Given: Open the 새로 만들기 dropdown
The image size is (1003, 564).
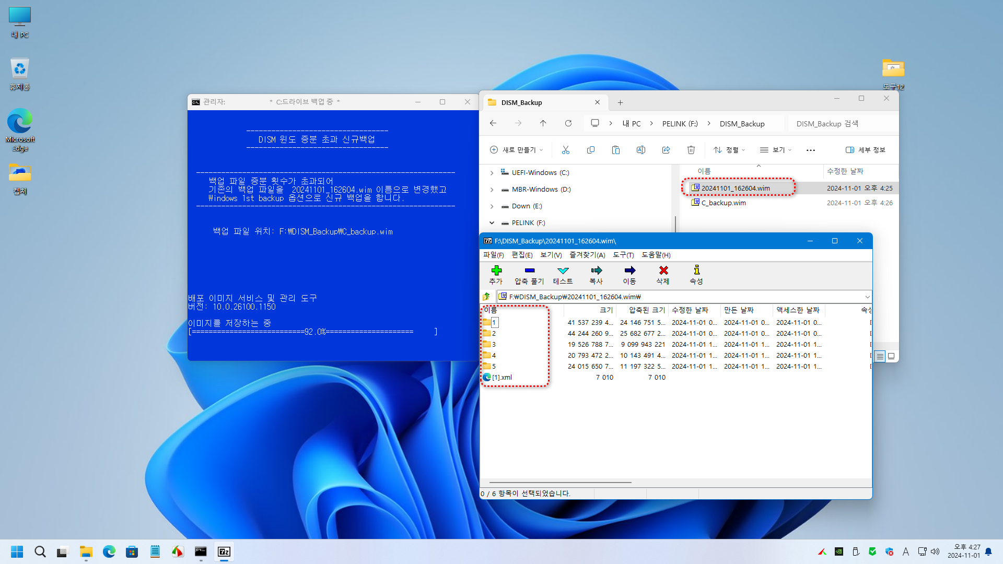Looking at the screenshot, I should pyautogui.click(x=516, y=150).
